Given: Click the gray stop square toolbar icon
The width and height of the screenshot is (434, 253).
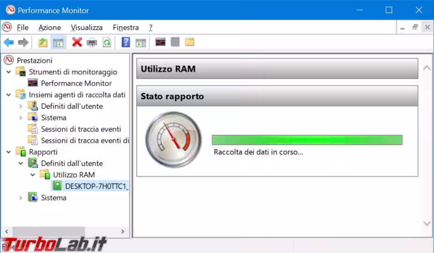Looking at the screenshot, I should (175, 42).
